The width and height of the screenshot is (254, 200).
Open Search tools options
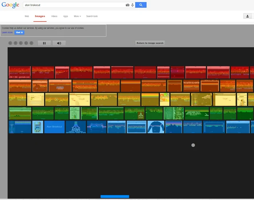(92, 16)
